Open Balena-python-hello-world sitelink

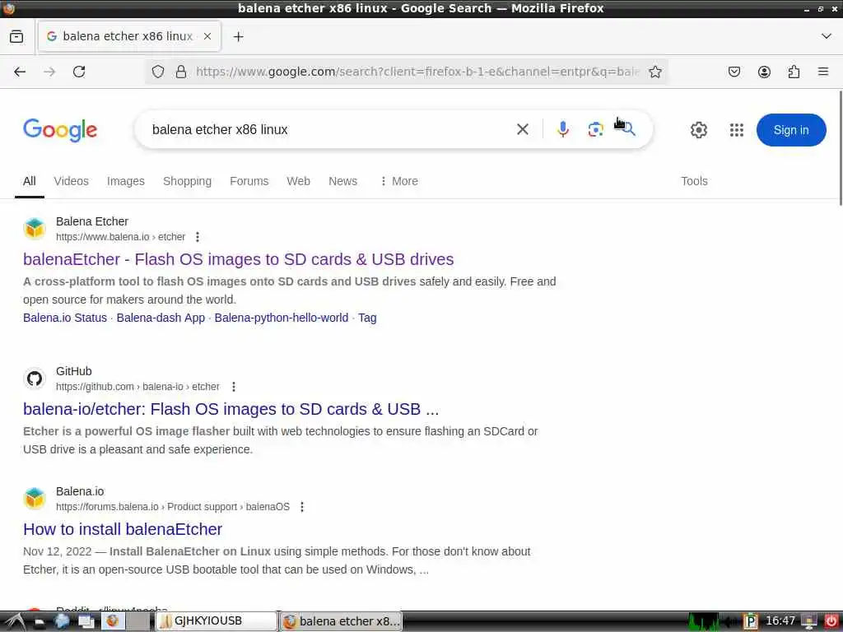(x=282, y=318)
